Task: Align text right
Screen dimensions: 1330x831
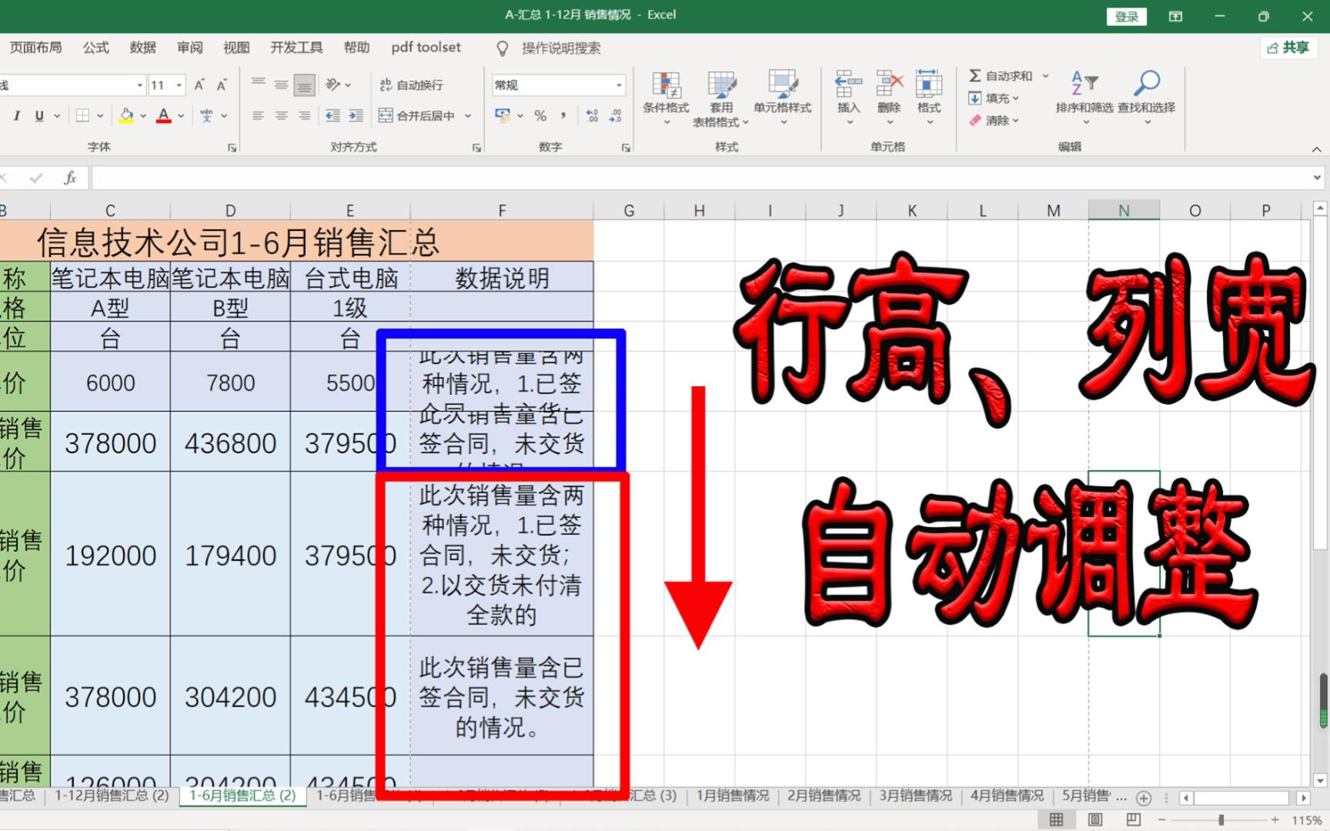Action: click(x=305, y=116)
